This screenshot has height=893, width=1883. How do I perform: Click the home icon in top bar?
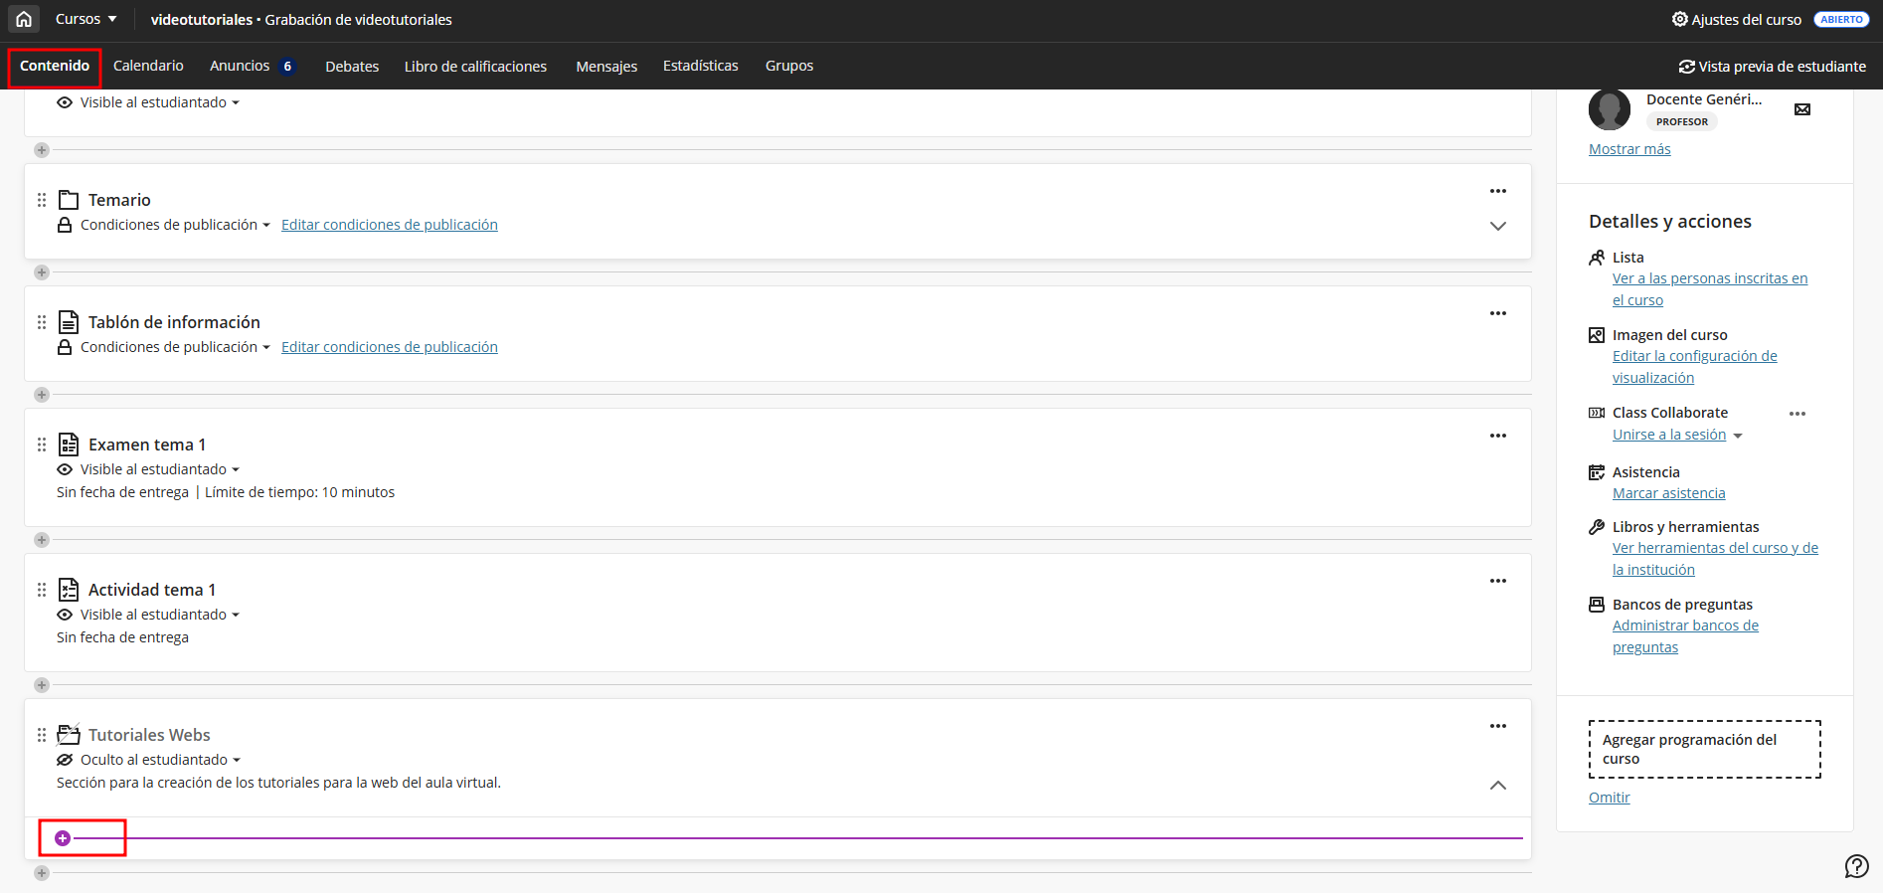pos(24,19)
